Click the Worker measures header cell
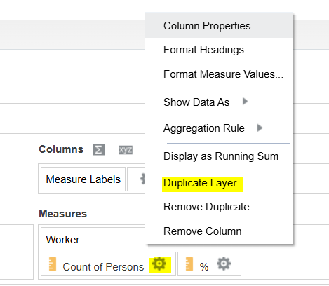Viewport: 329px width, 286px height. point(93,239)
